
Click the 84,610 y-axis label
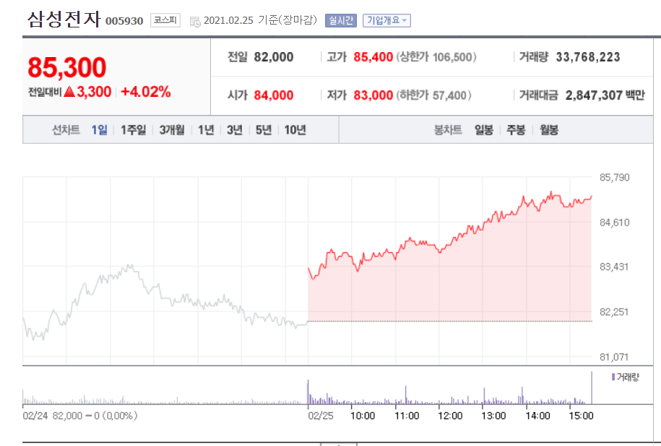coord(615,223)
